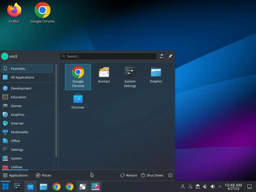Click the user-switch tray icon
The width and height of the screenshot is (256, 192).
tap(190, 186)
